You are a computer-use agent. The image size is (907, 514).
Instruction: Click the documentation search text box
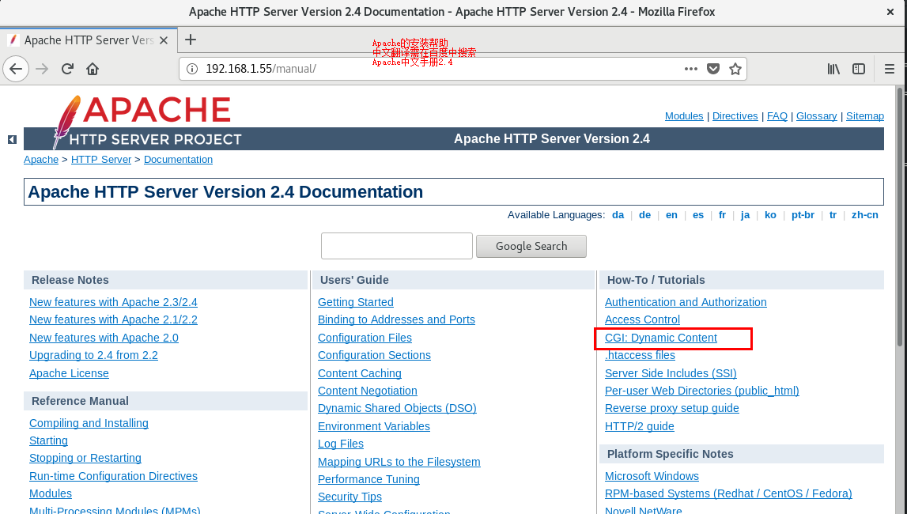point(397,246)
